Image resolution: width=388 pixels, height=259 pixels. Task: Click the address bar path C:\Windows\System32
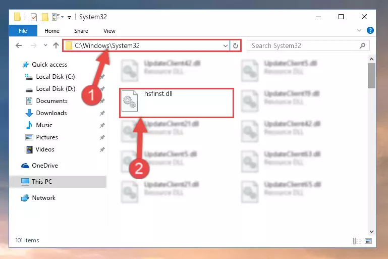click(x=107, y=45)
